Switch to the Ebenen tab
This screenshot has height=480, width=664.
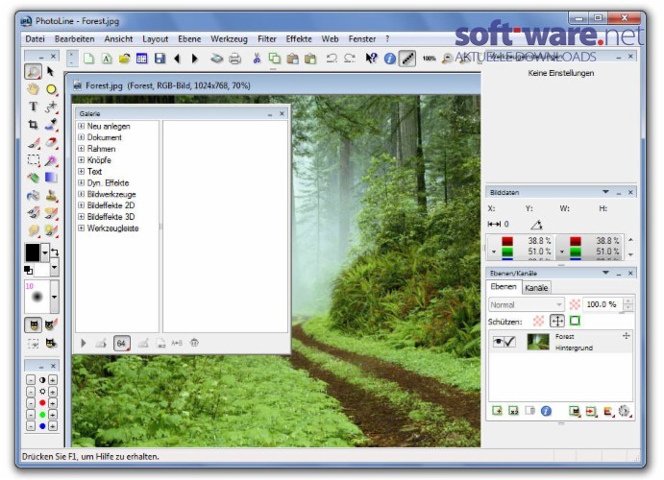pyautogui.click(x=504, y=287)
